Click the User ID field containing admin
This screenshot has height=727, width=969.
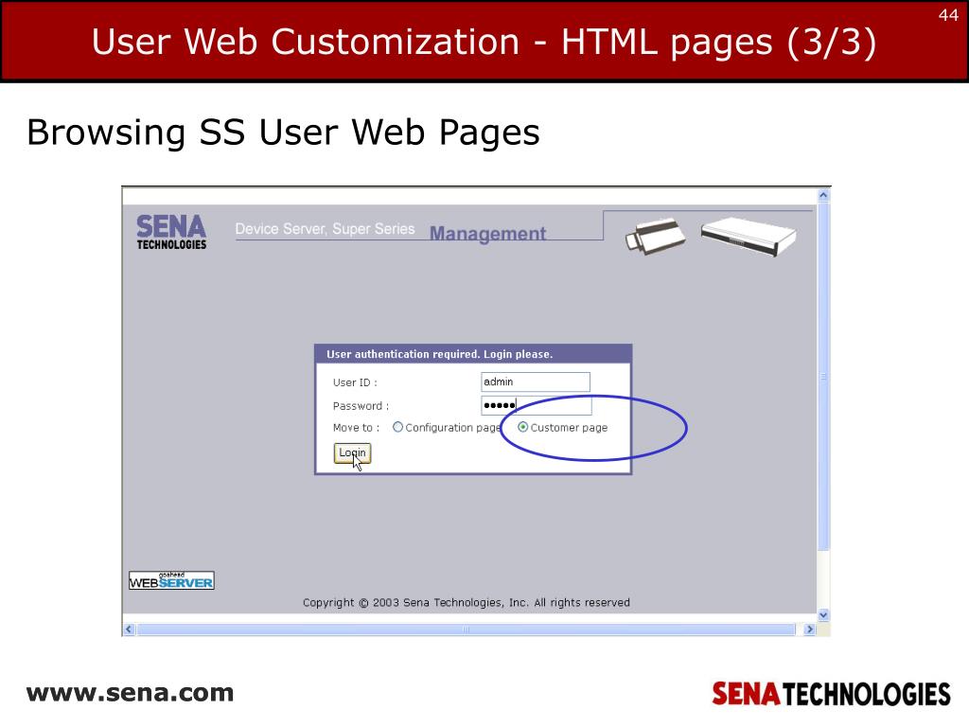click(x=536, y=382)
